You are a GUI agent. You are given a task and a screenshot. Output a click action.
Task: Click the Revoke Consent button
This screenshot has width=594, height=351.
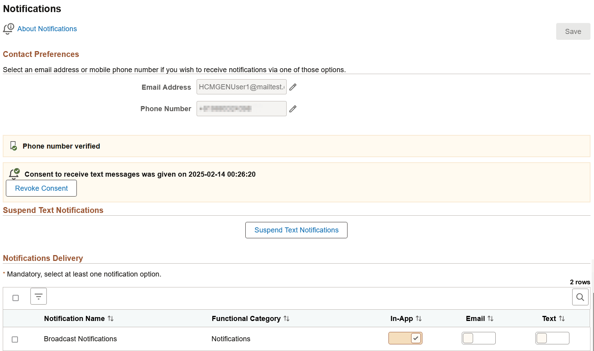tap(41, 188)
